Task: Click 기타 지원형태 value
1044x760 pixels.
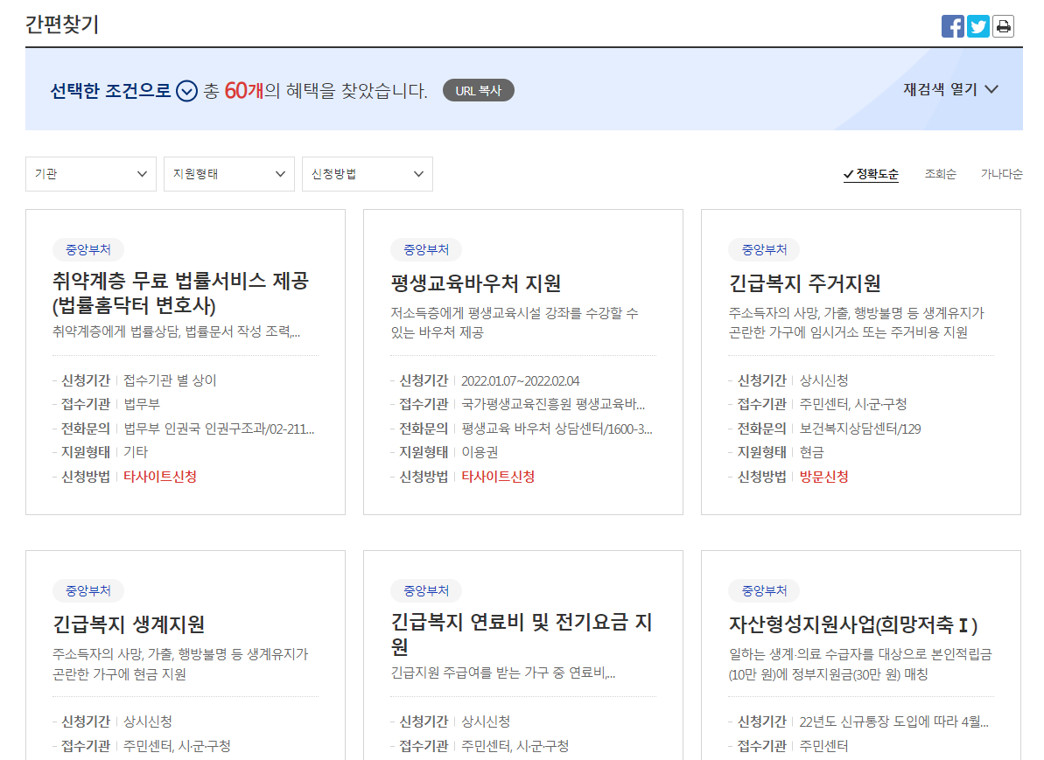Action: pyautogui.click(x=135, y=452)
